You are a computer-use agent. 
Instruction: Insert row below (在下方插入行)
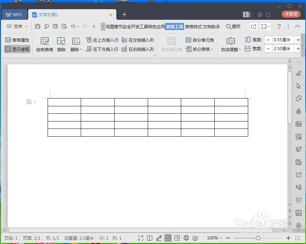(102, 49)
